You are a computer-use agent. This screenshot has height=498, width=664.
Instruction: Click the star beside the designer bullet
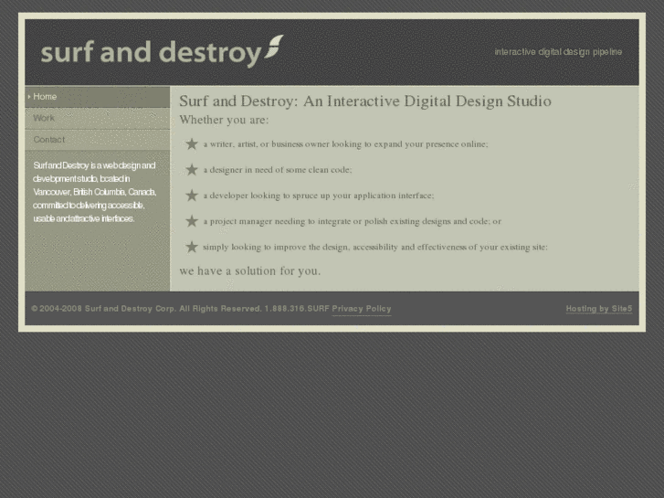[x=192, y=170]
